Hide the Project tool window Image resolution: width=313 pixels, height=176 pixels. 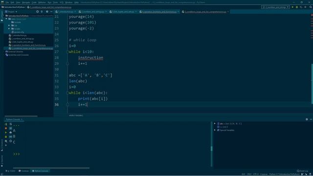tap(51, 12)
